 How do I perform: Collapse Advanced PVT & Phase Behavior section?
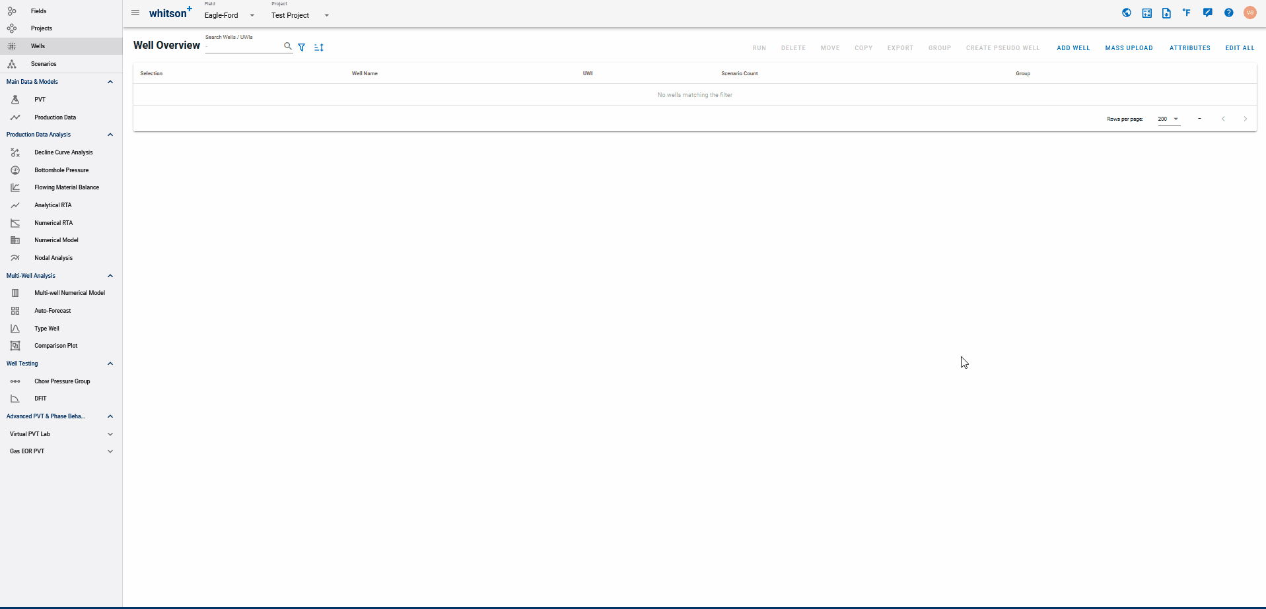click(x=110, y=416)
